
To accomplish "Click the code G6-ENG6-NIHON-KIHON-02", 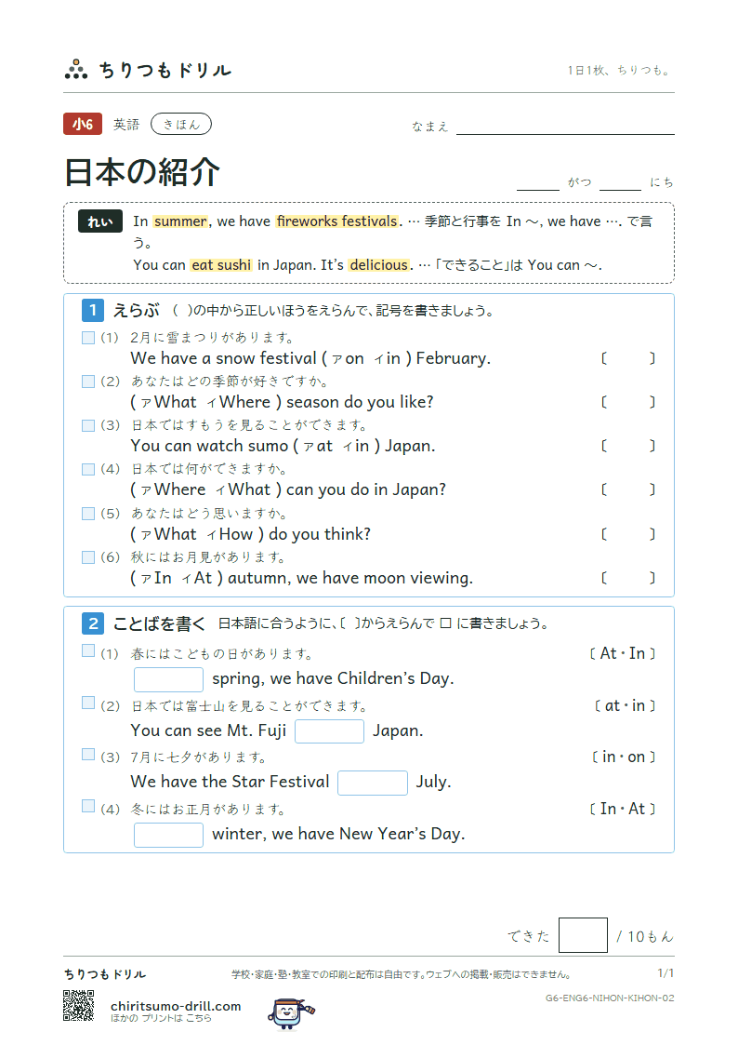I will tap(610, 998).
